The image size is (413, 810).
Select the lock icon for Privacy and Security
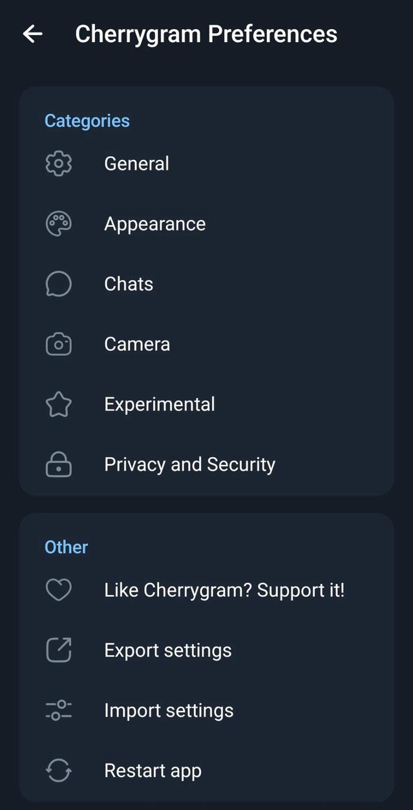(58, 464)
